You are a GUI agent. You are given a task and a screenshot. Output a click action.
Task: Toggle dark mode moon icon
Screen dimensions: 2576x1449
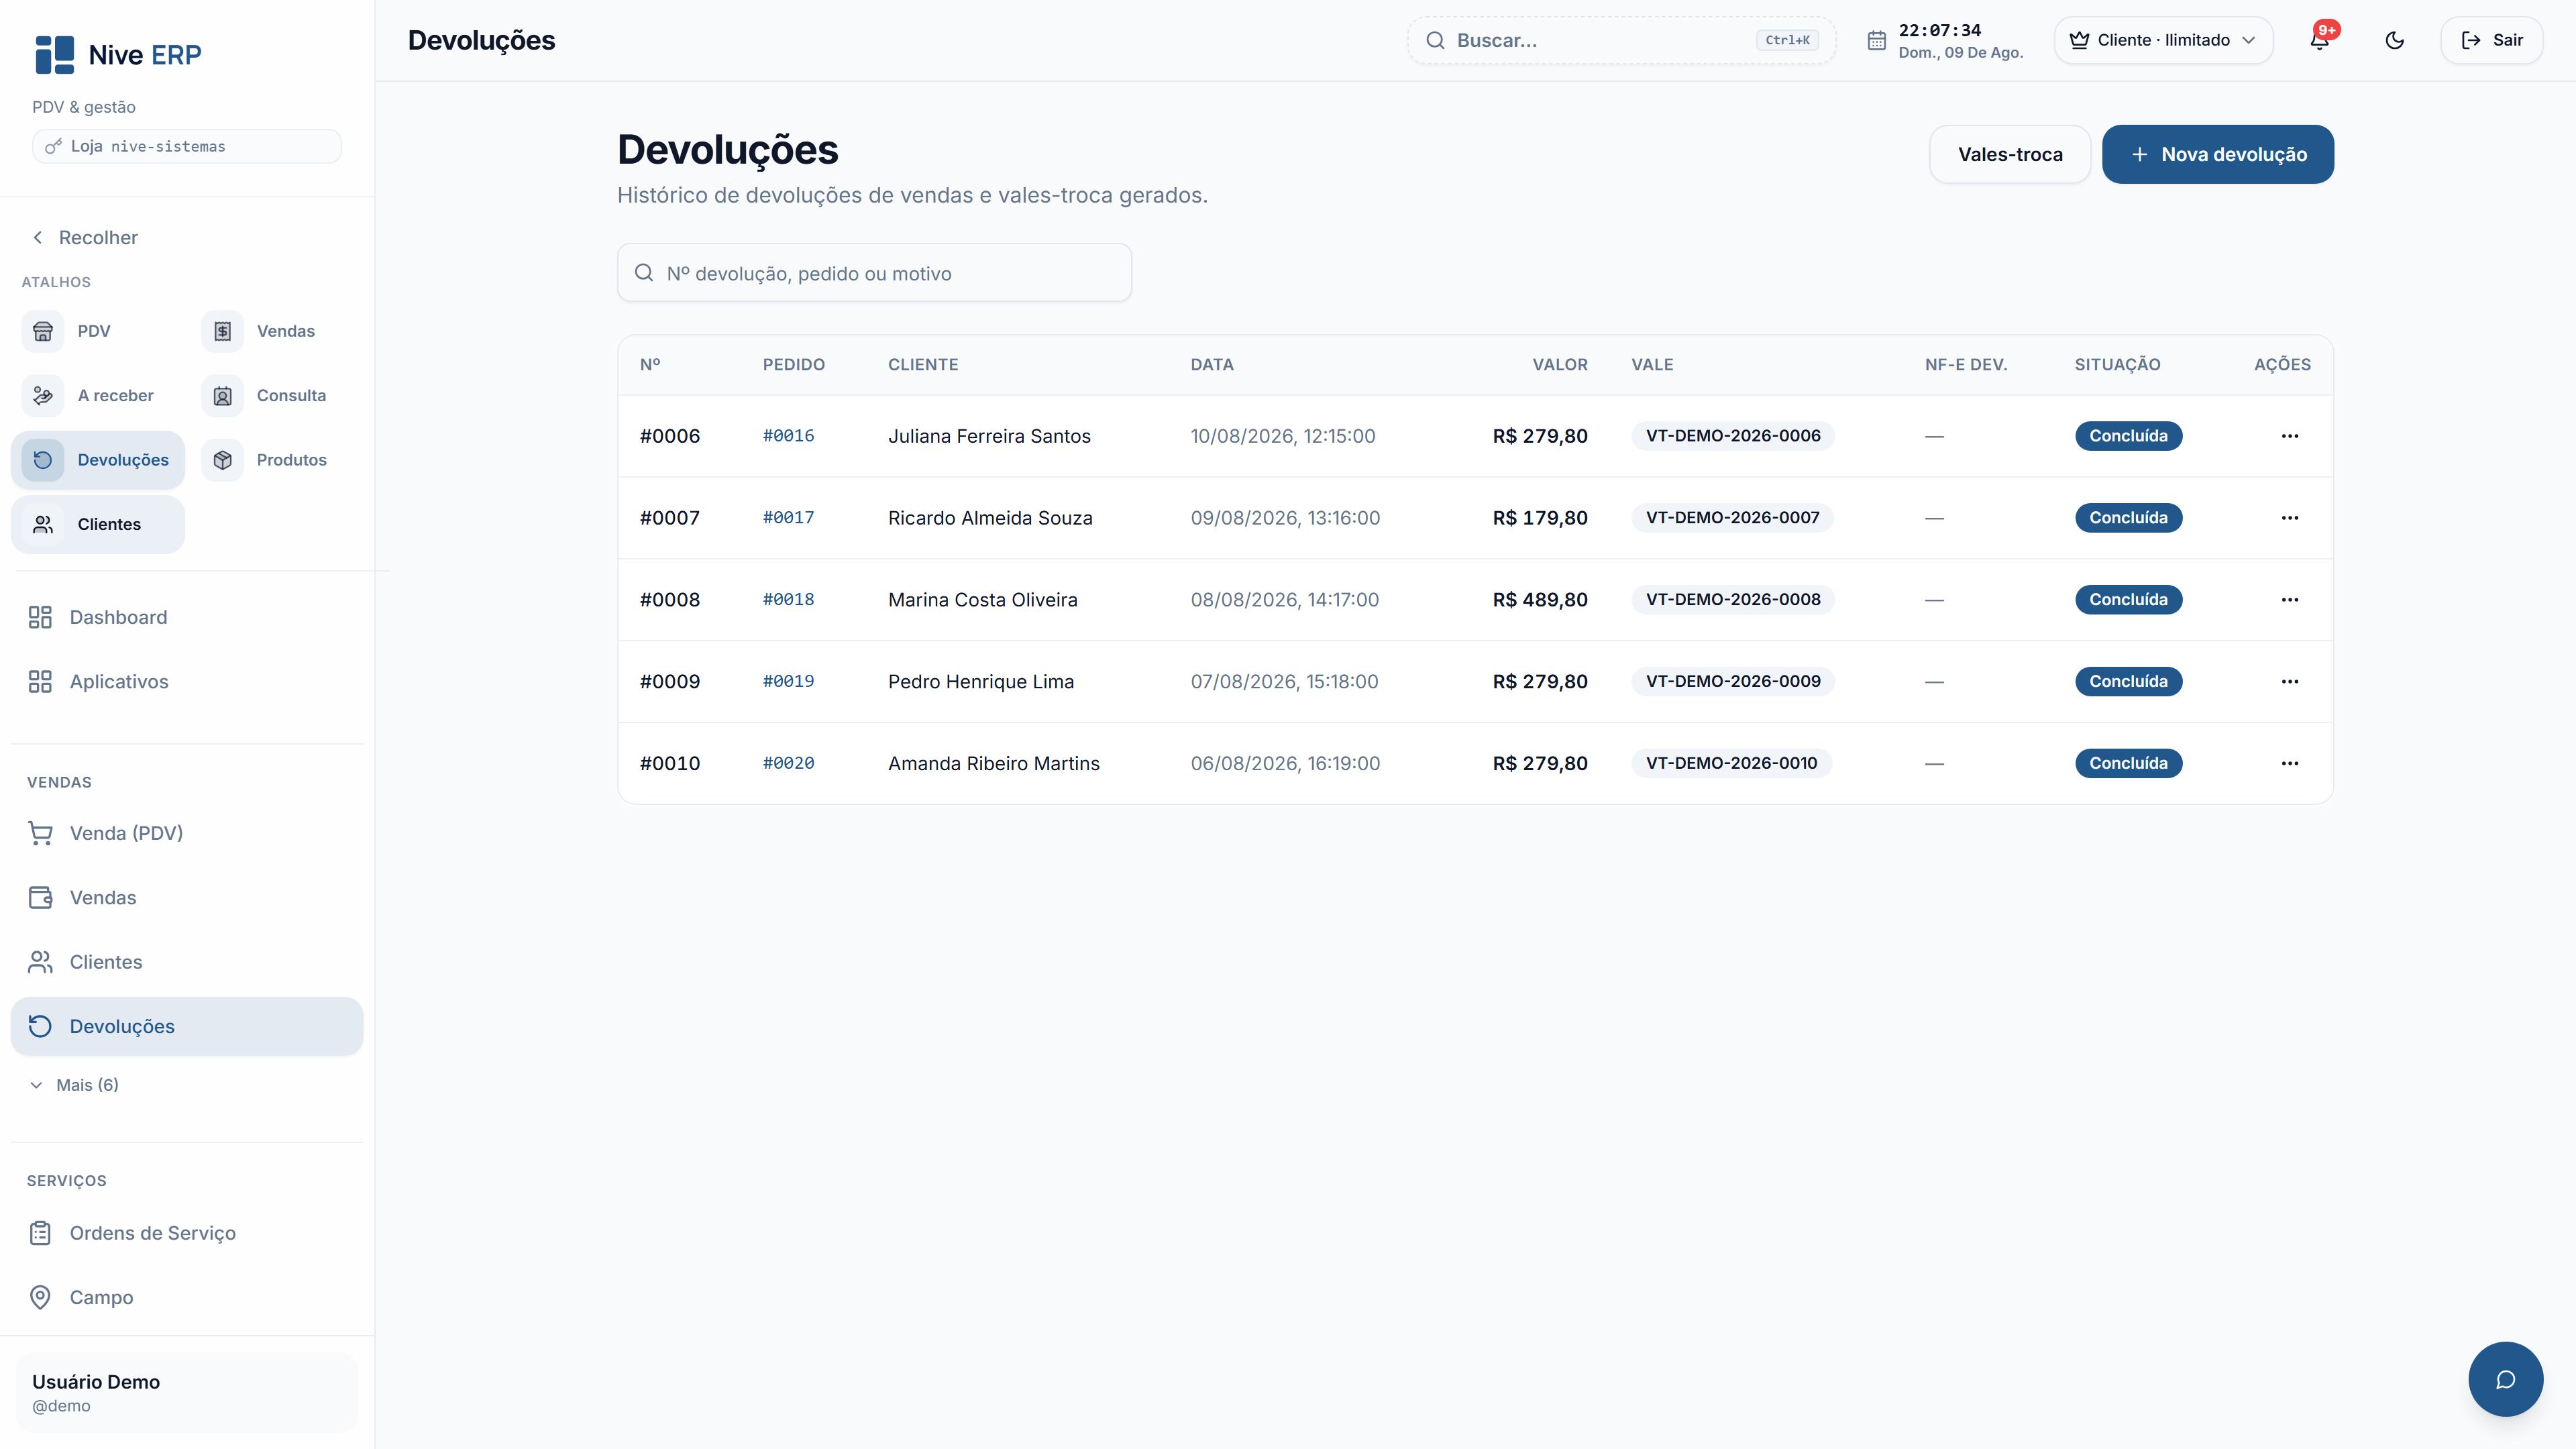2394,40
